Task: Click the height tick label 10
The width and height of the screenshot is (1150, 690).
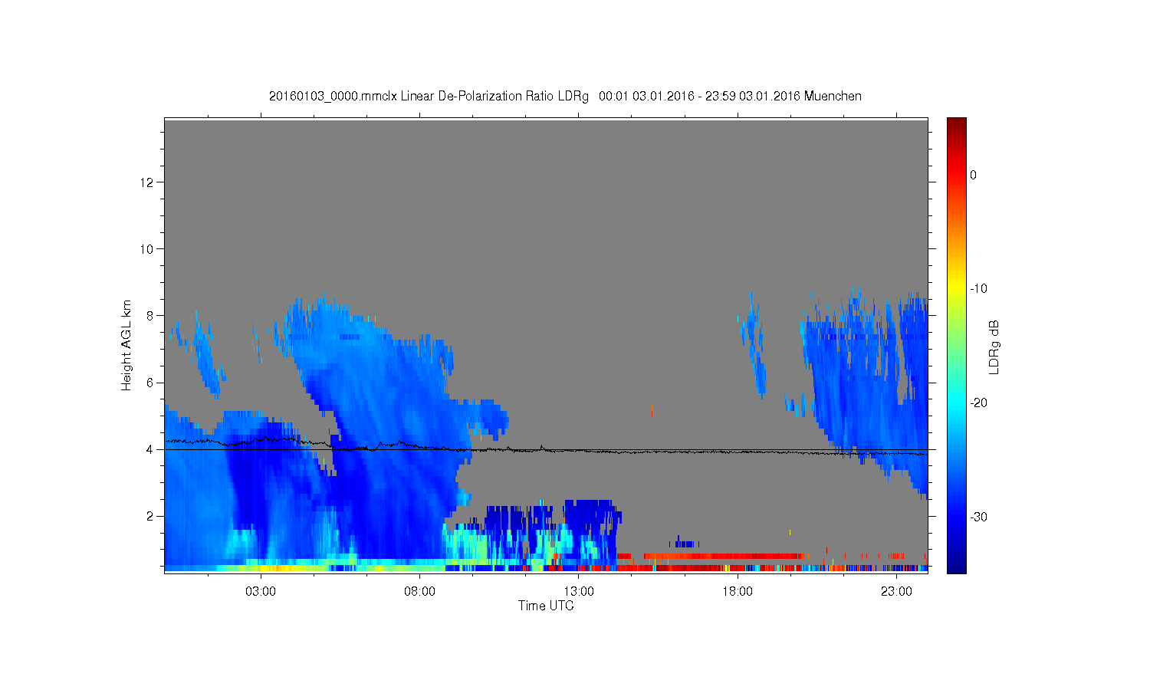Action: [x=147, y=249]
